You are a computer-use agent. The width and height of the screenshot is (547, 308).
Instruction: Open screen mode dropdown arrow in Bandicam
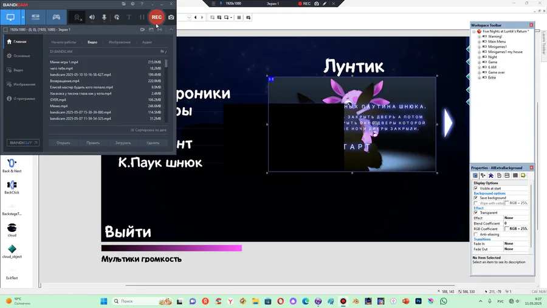tap(23, 17)
